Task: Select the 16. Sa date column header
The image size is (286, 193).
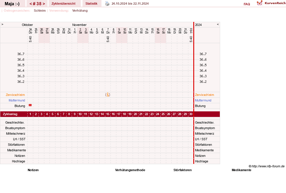Action: pyautogui.click(x=158, y=31)
